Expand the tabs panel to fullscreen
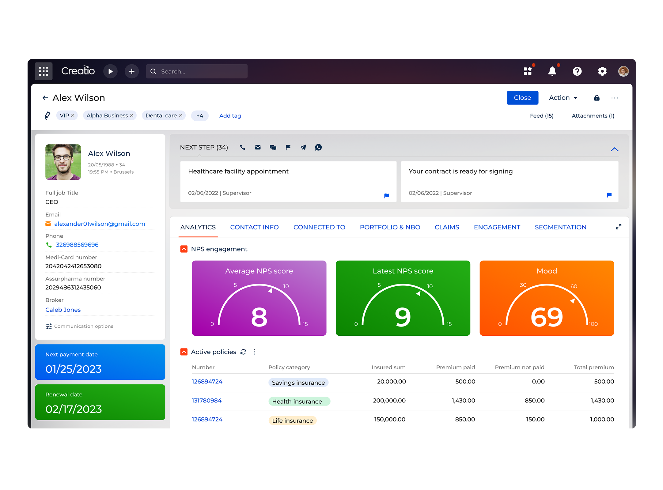Screen dimensions: 663x490 [x=618, y=227]
